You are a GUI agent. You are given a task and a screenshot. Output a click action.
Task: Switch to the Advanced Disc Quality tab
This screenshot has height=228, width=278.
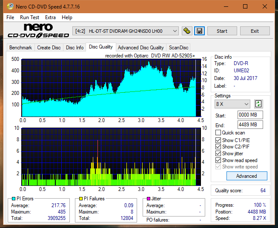(x=141, y=48)
